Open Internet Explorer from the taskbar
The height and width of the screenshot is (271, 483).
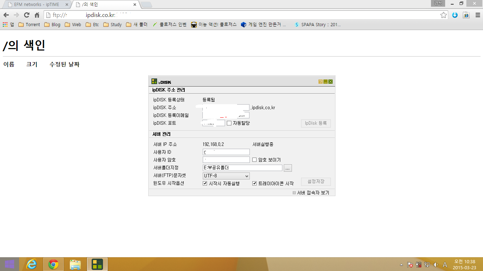point(32,264)
